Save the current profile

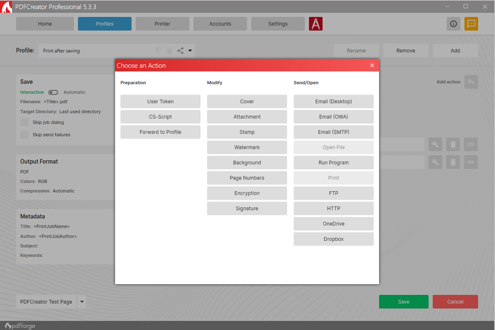click(x=403, y=302)
